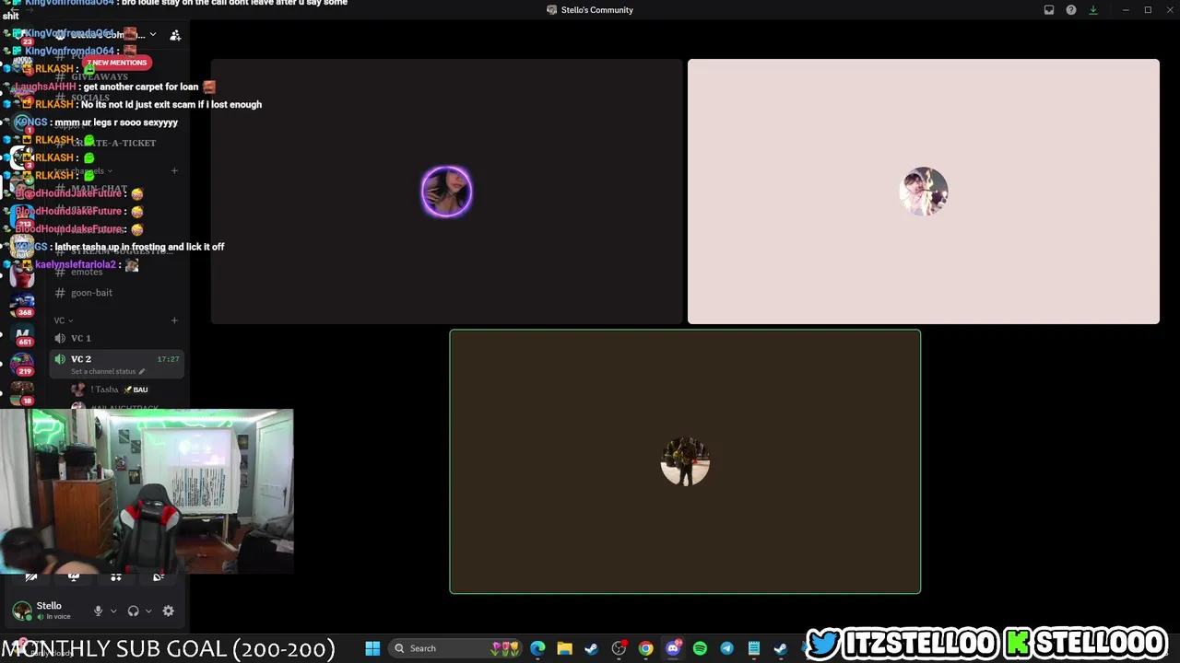Focus the pink participant video tile
Viewport: 1180px width, 663px height.
pyautogui.click(x=924, y=192)
